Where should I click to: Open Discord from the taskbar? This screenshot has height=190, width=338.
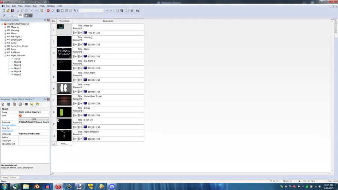[x=112, y=187]
